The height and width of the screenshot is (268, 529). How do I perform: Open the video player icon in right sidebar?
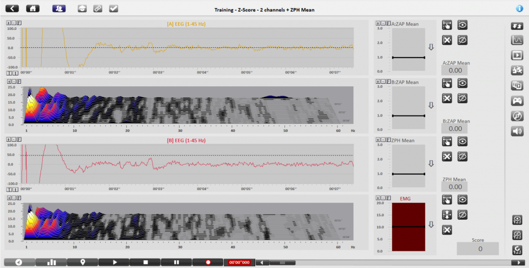coord(517,55)
